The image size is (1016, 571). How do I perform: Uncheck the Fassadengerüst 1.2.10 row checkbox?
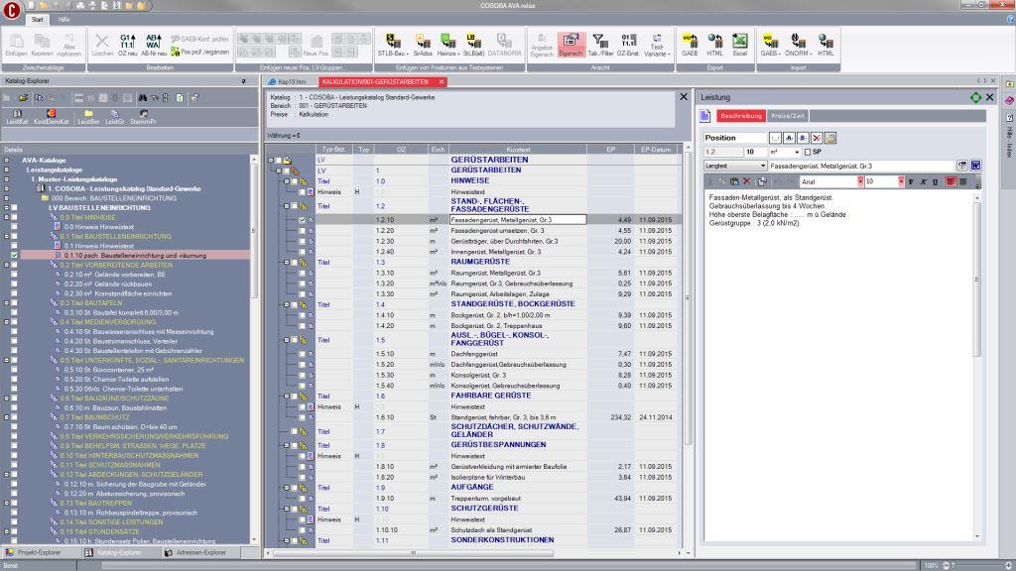click(x=302, y=219)
